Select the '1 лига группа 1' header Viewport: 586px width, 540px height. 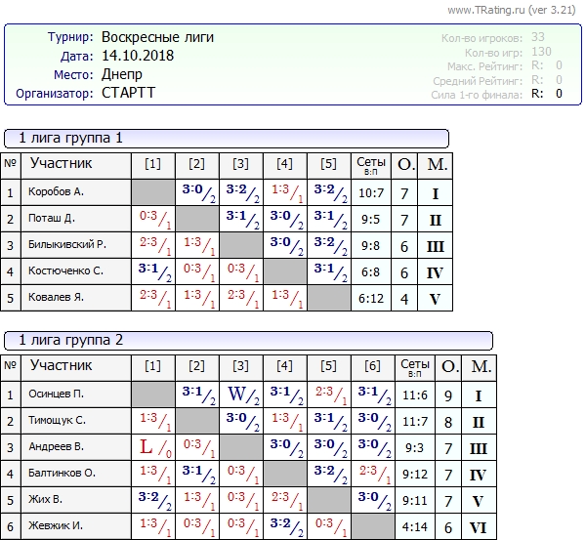tap(71, 138)
